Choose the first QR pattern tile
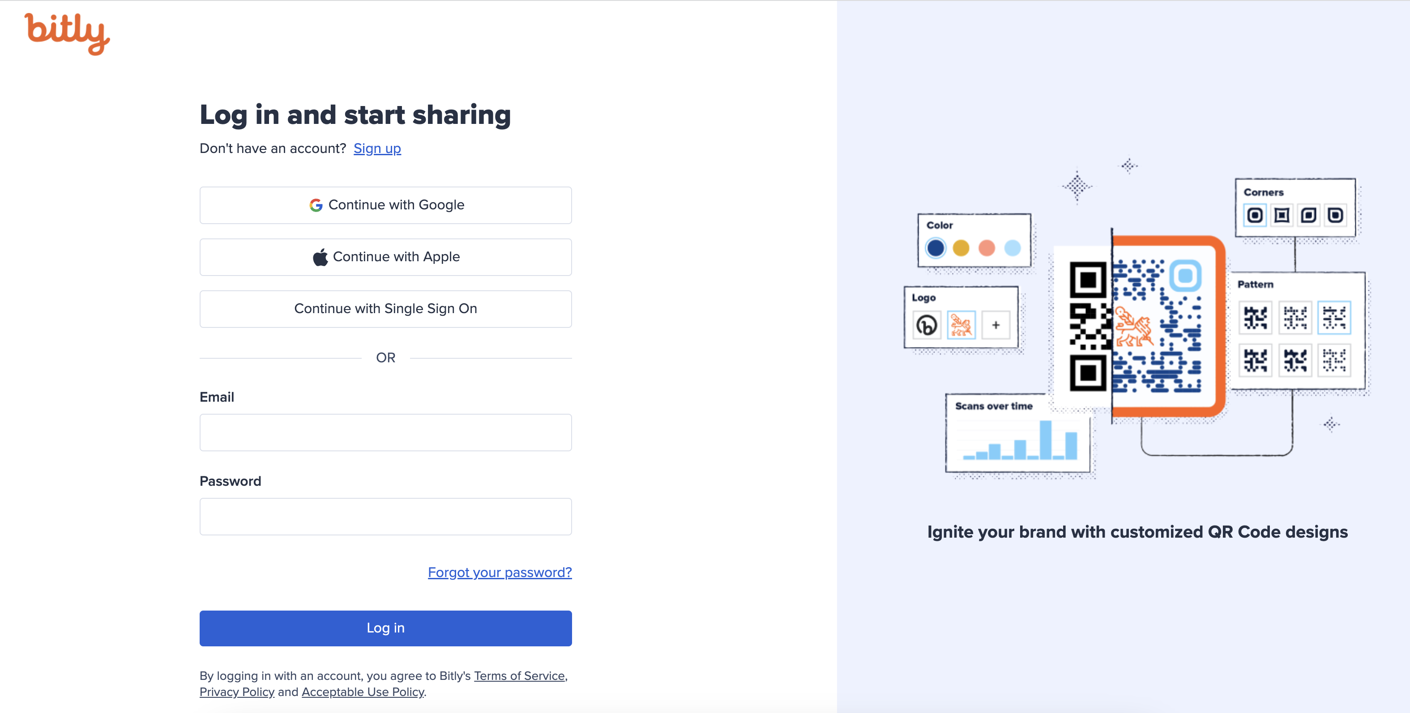The height and width of the screenshot is (713, 1410). coord(1255,318)
